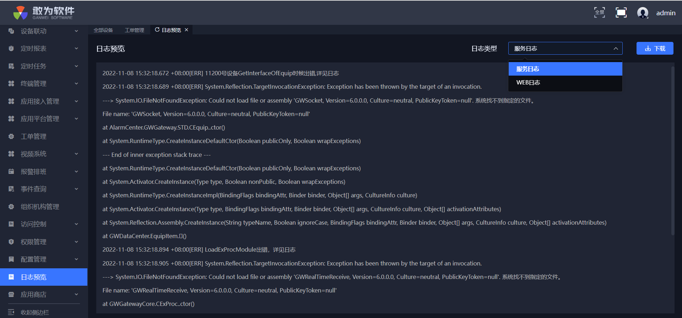This screenshot has width=682, height=318.
Task: Click the 设备联动 sidebar icon
Action: click(x=11, y=31)
